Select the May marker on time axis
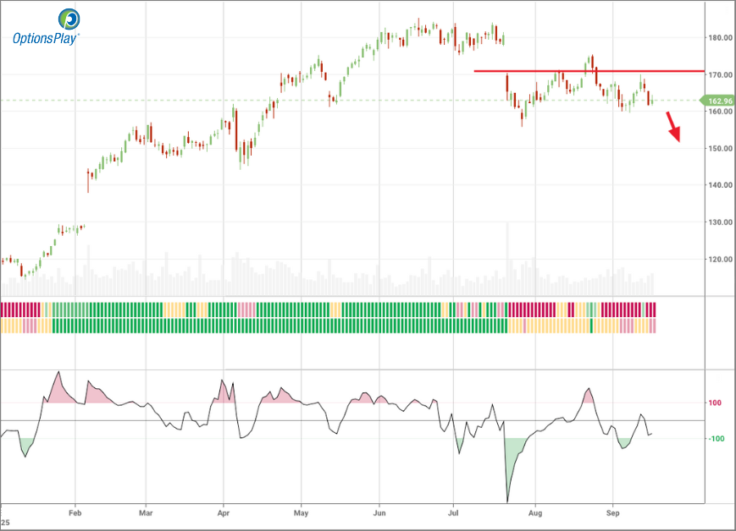This screenshot has height=531, width=736. click(301, 512)
